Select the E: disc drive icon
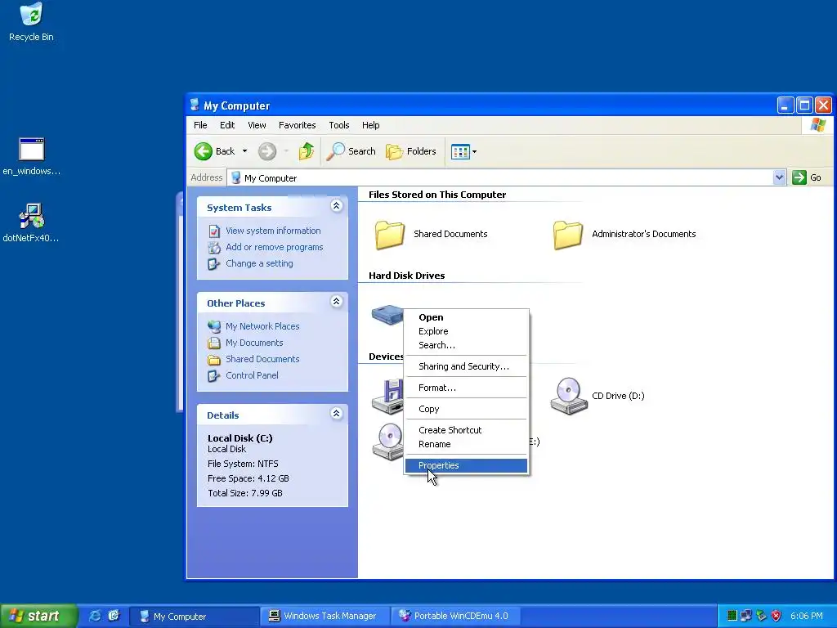This screenshot has width=837, height=628. [387, 442]
